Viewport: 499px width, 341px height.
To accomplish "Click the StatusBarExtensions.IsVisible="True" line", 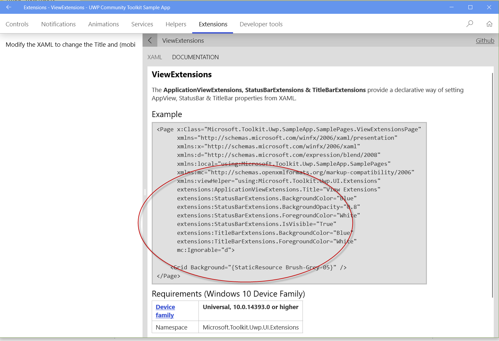I will 257,224.
